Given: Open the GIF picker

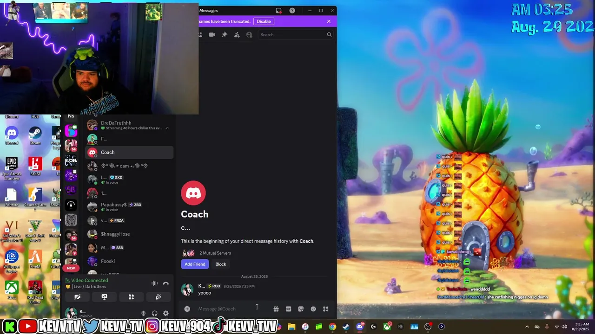Looking at the screenshot, I should pos(288,309).
